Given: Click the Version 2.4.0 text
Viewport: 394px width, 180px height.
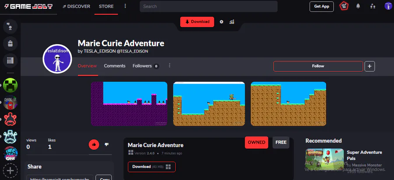Looking at the screenshot, I should click(144, 153).
